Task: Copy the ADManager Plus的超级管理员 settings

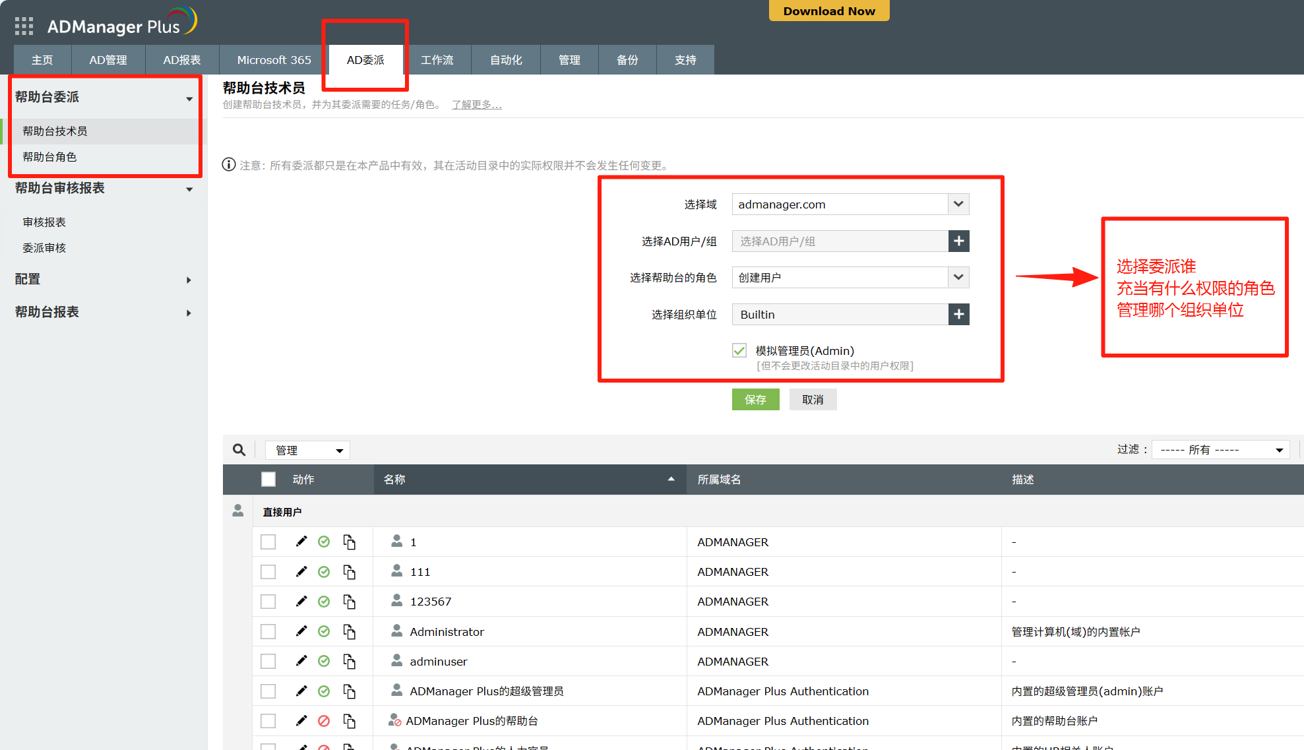Action: [x=350, y=691]
